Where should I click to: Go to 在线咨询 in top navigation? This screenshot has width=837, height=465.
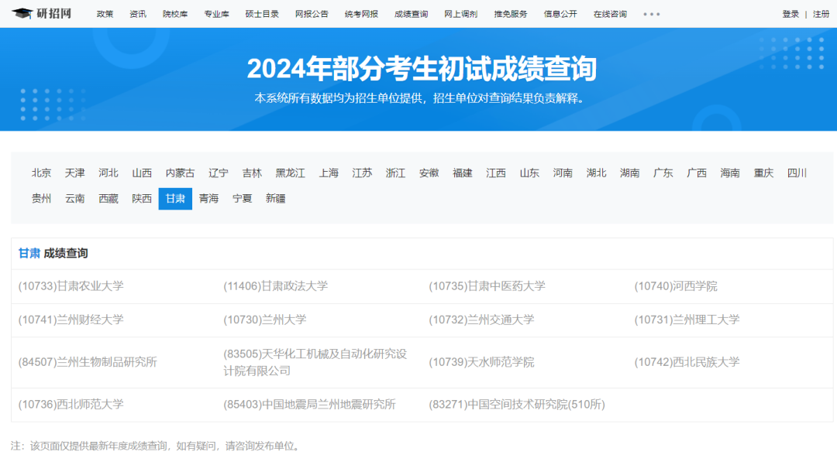(610, 14)
